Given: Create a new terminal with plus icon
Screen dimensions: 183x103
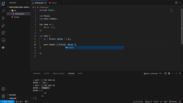Looking at the screenshot, I should coord(160,74).
